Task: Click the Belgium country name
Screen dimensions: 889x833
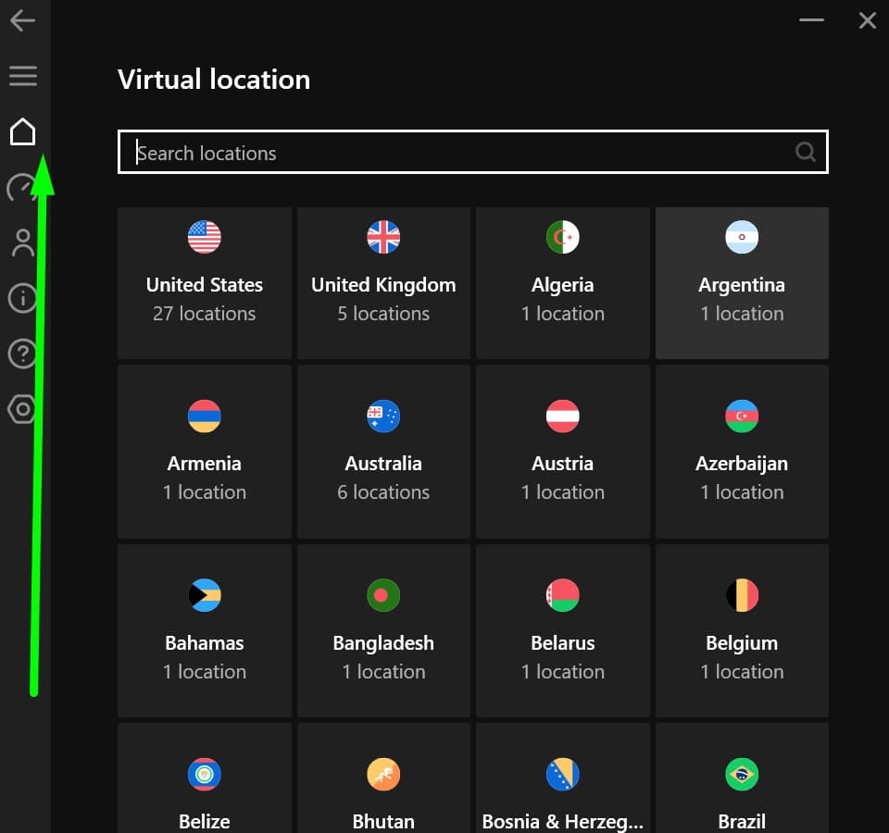Action: pyautogui.click(x=742, y=644)
